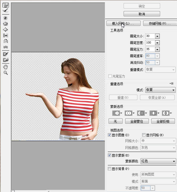Select the Mirror tool
Screen dimensions: 177x192
click(6, 41)
